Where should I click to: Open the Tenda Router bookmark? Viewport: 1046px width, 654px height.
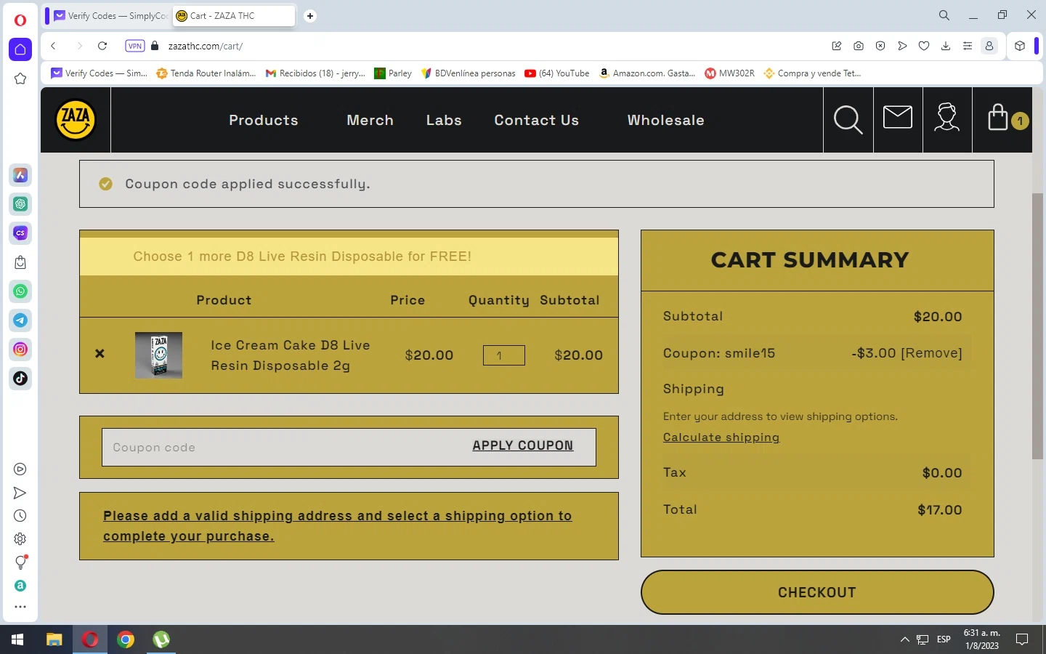click(x=206, y=73)
